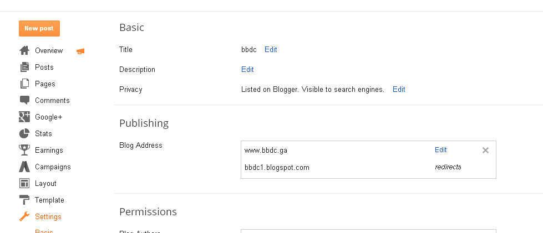Click the Settings wrench icon
The width and height of the screenshot is (543, 233).
point(24,216)
